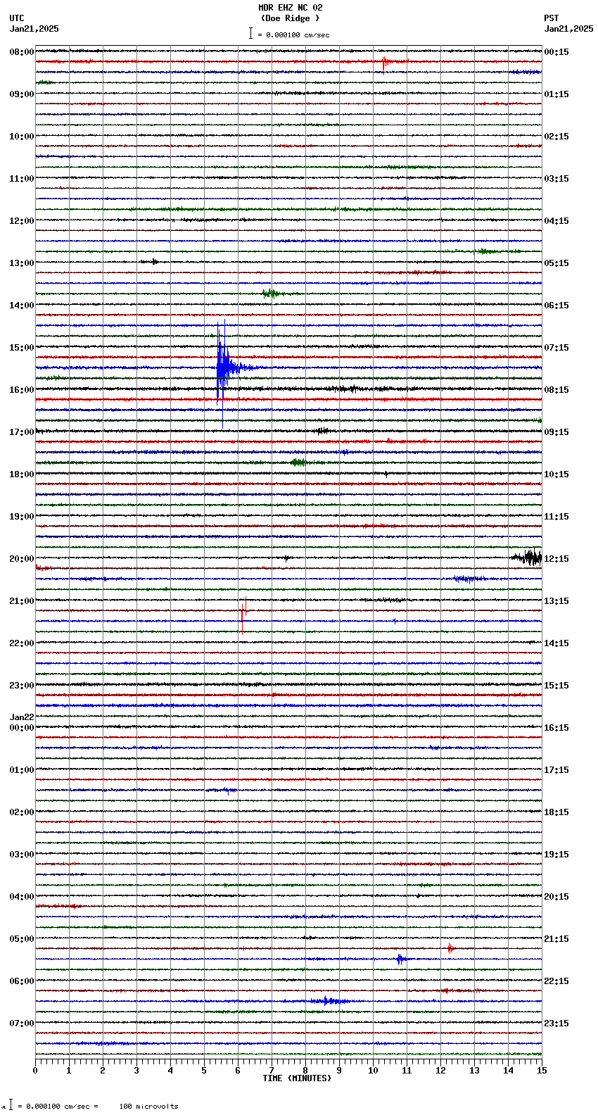Image resolution: width=598 pixels, height=1115 pixels.
Task: Click the green burst on the 17:45 trace
Action: click(299, 462)
